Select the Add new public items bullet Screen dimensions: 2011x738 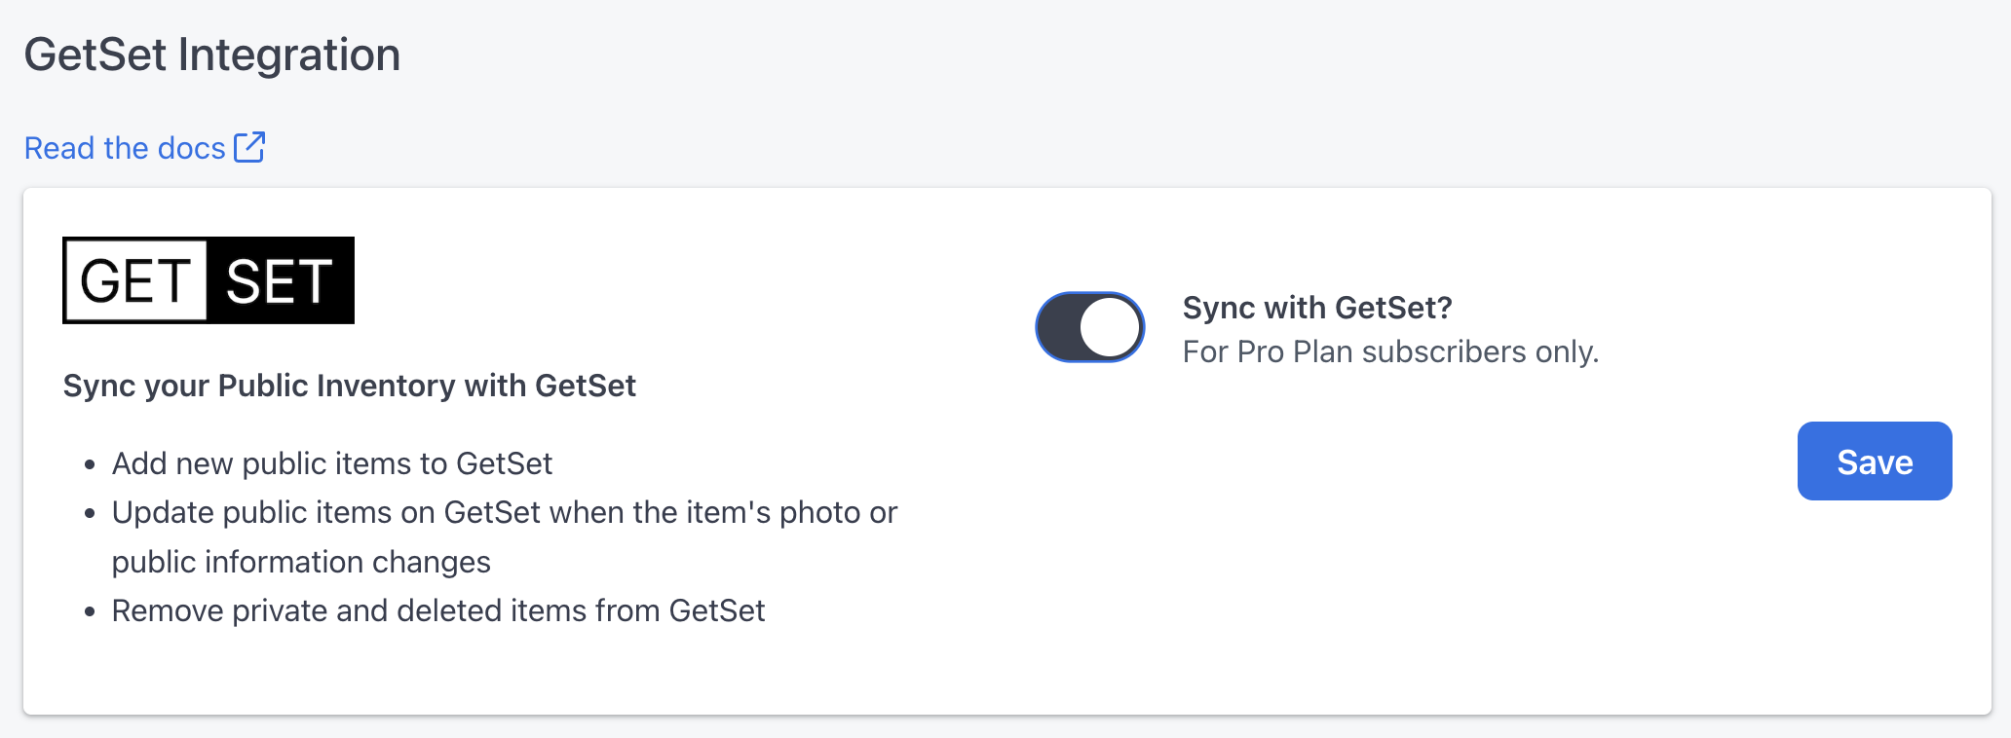click(331, 463)
